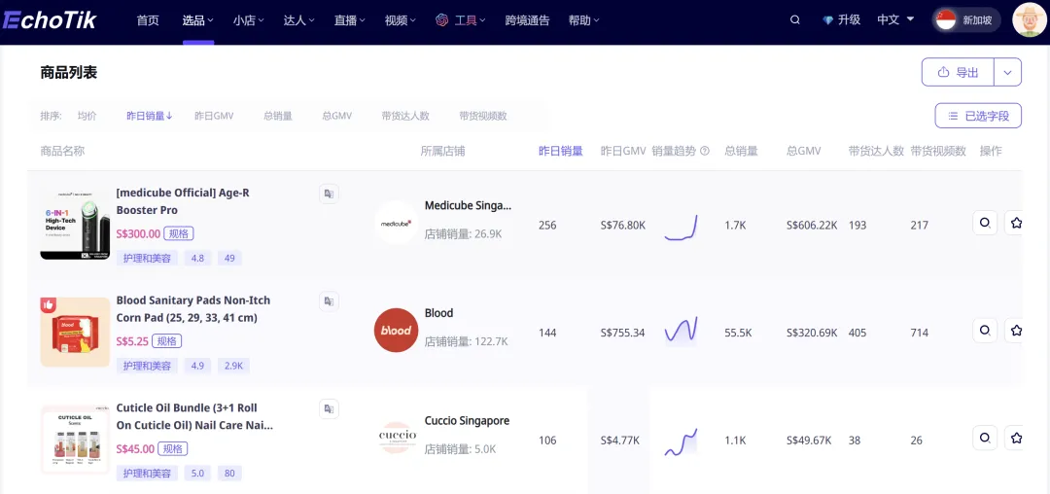Go to 首页 in navigation

pos(148,20)
